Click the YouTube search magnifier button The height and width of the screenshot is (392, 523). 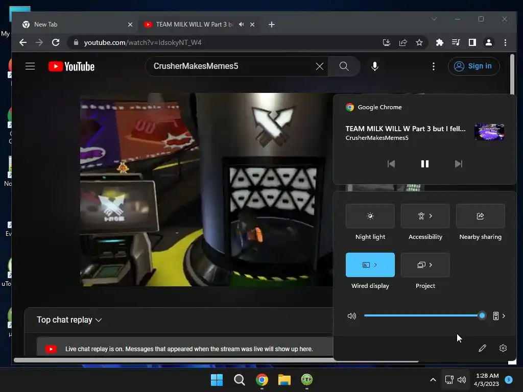[344, 66]
